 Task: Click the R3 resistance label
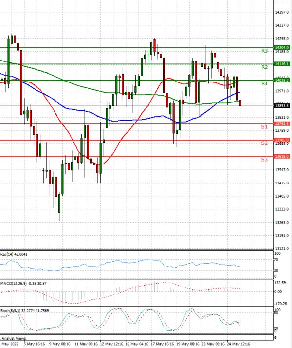[x=264, y=51]
